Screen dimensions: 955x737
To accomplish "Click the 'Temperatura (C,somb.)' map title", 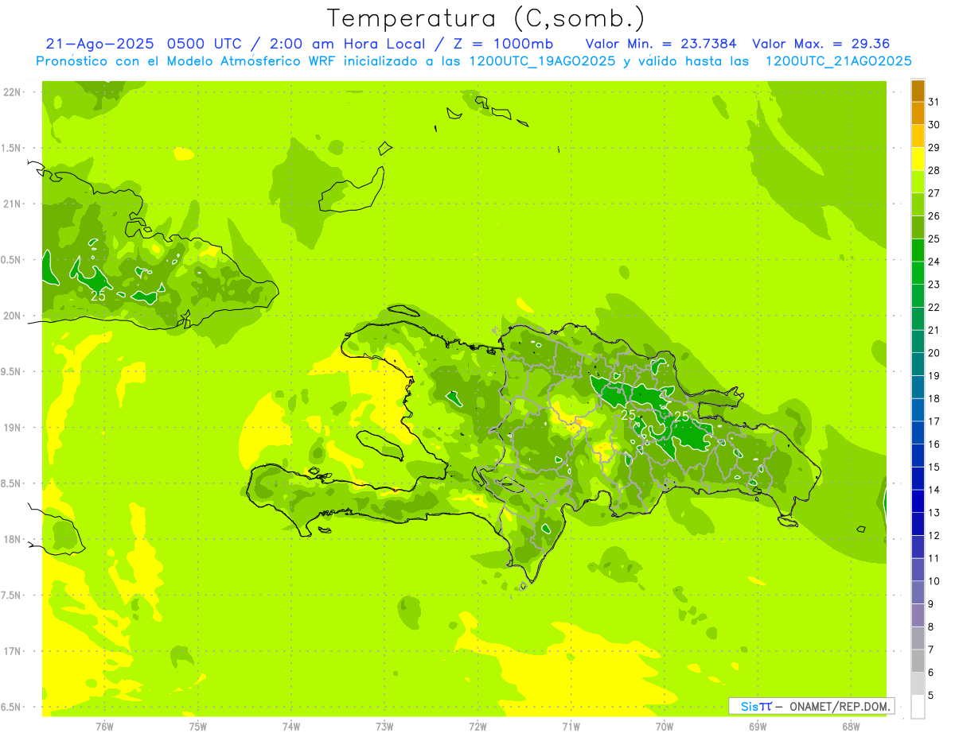I will (485, 17).
